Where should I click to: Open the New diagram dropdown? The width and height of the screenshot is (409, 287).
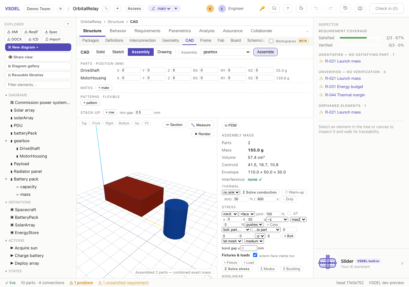(38, 47)
